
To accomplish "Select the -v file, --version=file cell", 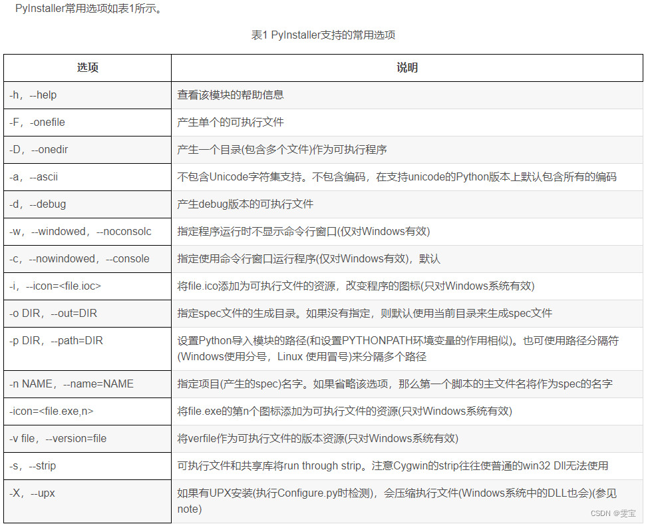I will 87,439.
